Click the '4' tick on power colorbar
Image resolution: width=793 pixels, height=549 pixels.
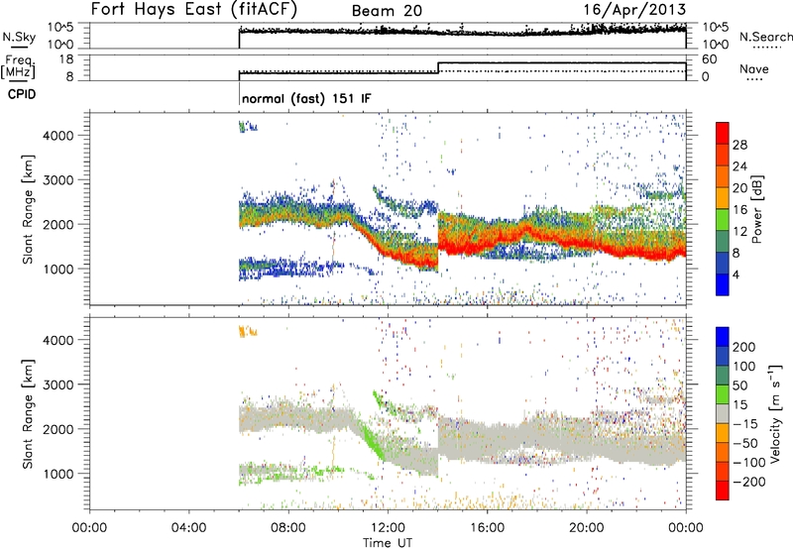point(736,274)
